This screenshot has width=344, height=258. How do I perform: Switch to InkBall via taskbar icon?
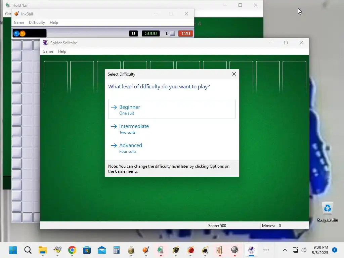pyautogui.click(x=146, y=250)
